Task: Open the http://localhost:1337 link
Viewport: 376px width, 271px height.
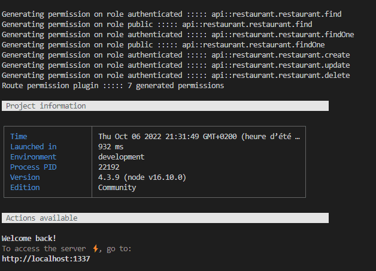Action: tap(46, 259)
